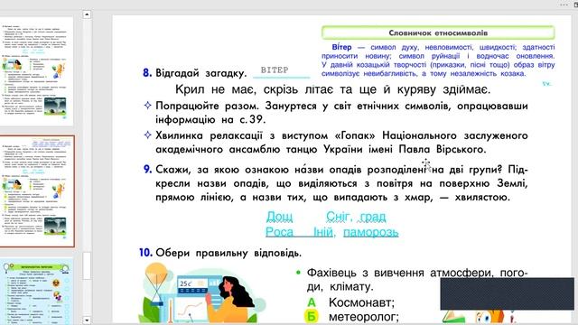The height and width of the screenshot is (325, 578).
Task: Click the diamond bullet before 'Хвилинка релаксації'
Action: (x=147, y=135)
